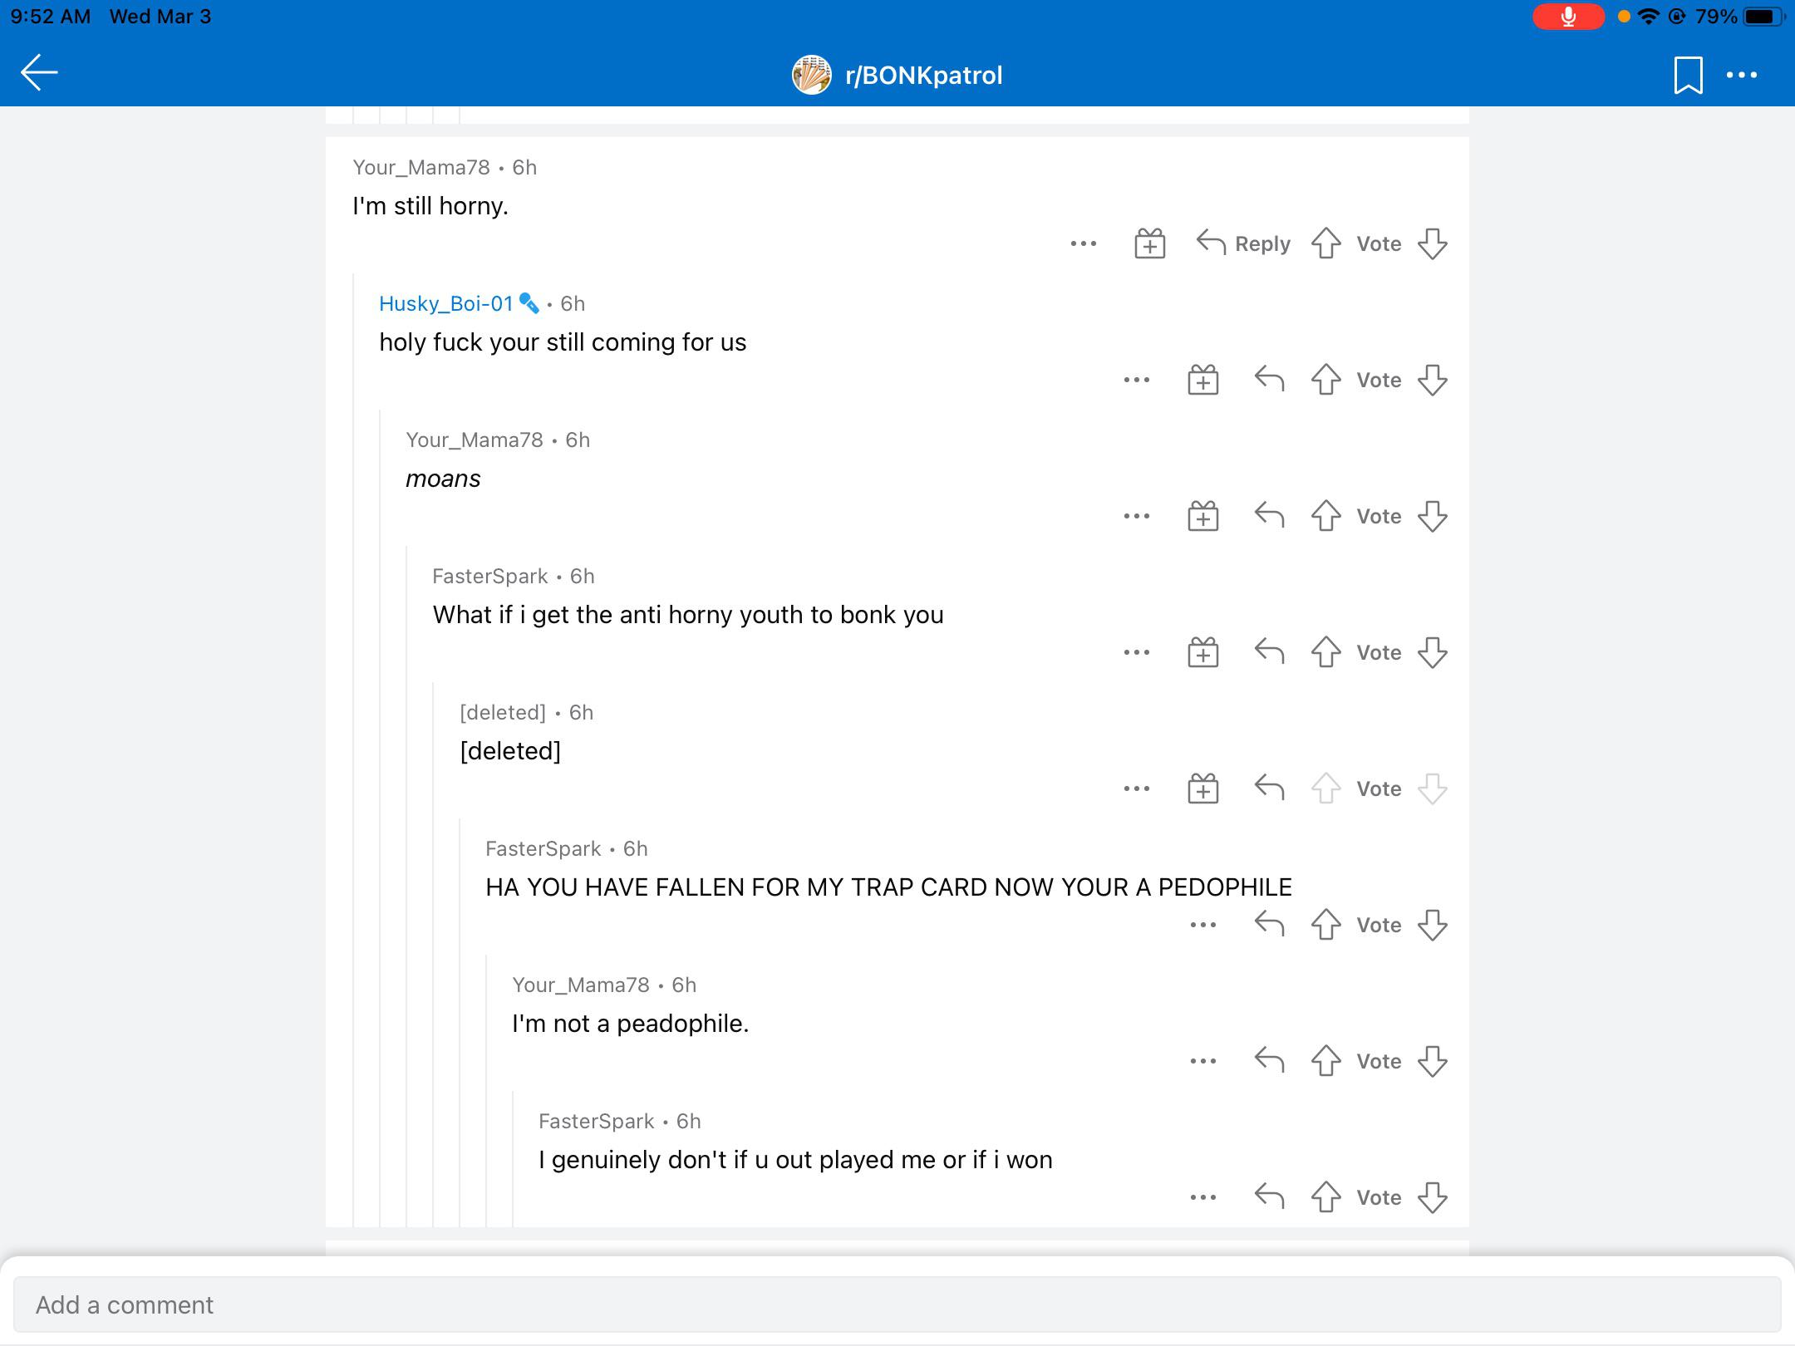The width and height of the screenshot is (1795, 1346).
Task: Reply arrow on the [deleted] comment
Action: coord(1269,788)
